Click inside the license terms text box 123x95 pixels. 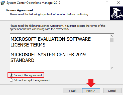click(60, 52)
